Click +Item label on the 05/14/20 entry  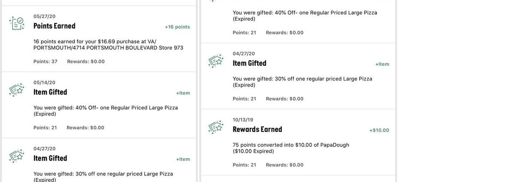pyautogui.click(x=183, y=93)
